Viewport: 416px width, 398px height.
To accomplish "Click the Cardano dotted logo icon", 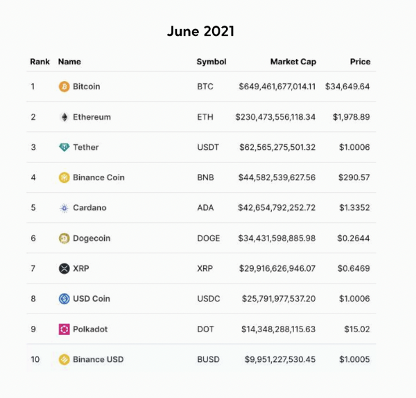I will click(x=64, y=208).
